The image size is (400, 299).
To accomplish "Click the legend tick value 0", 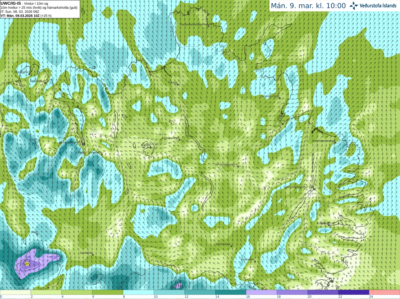I will pos(1,297).
